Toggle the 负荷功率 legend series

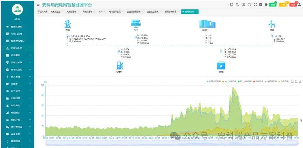click(x=283, y=82)
